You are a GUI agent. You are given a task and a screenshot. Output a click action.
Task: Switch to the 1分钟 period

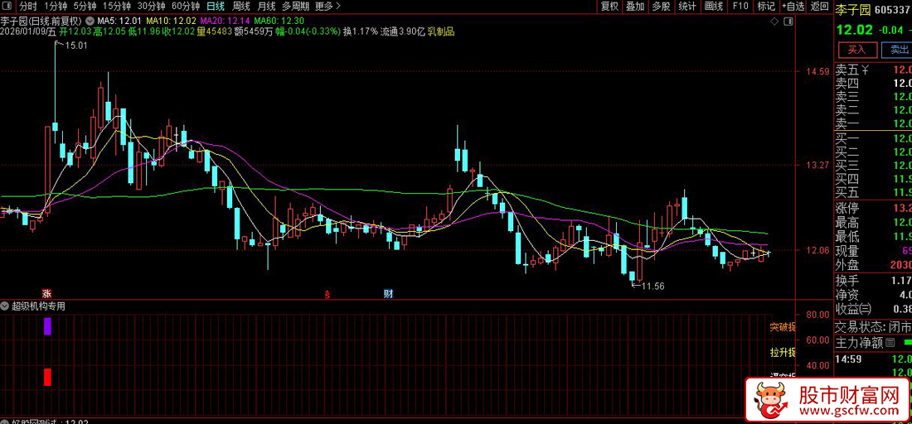(x=56, y=7)
